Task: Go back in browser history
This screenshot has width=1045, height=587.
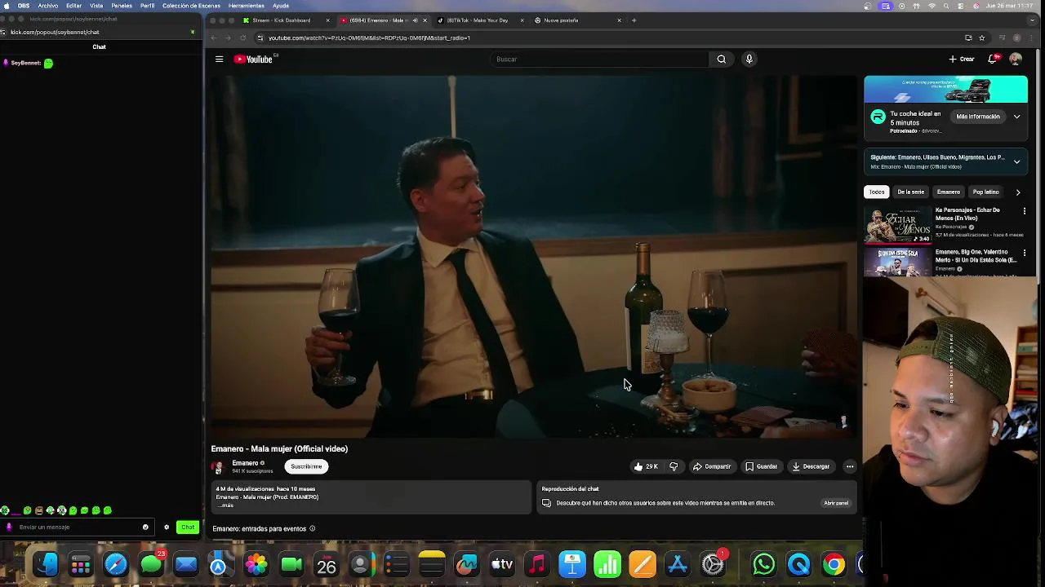Action: pyautogui.click(x=214, y=38)
